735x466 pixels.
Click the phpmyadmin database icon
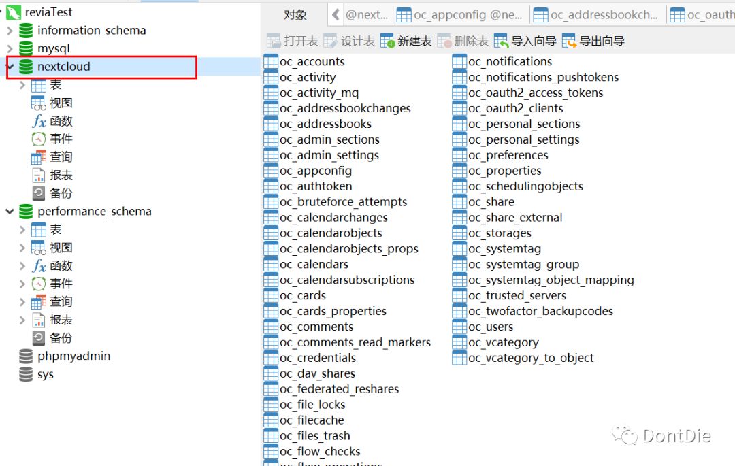click(26, 356)
